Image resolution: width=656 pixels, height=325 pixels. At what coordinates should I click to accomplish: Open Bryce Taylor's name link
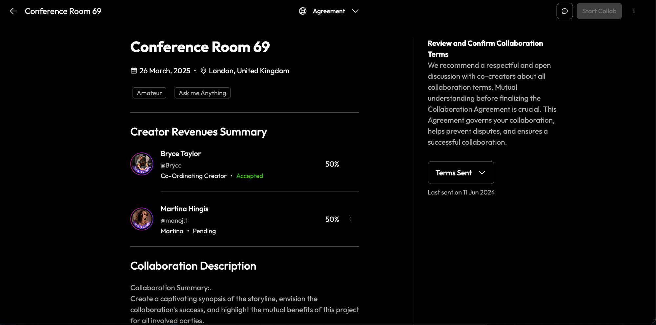[181, 153]
